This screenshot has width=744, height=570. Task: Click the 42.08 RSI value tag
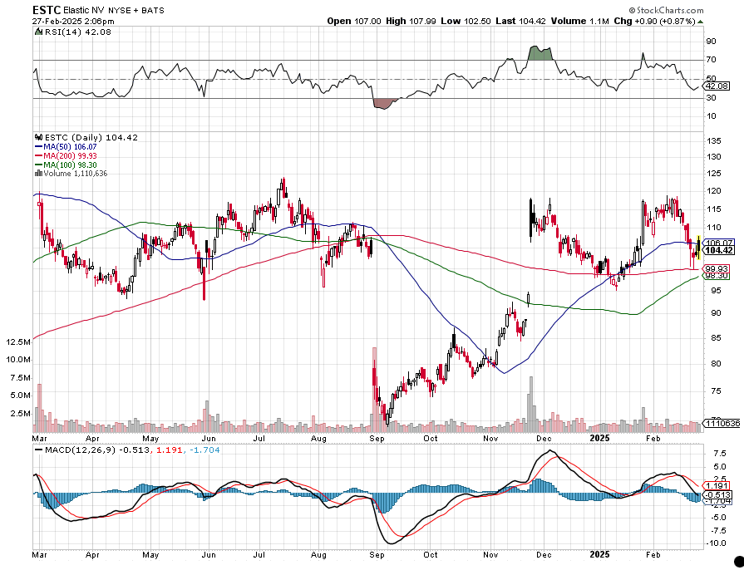point(716,86)
